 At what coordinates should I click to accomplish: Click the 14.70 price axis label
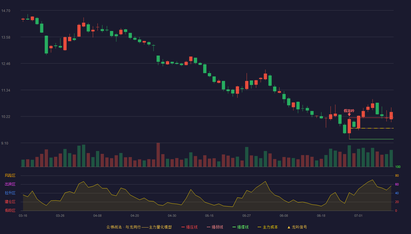coord(6,11)
